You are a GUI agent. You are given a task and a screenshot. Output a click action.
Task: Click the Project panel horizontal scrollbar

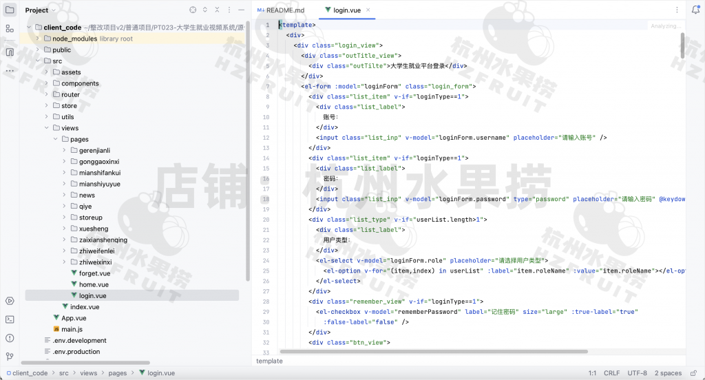pyautogui.click(x=85, y=363)
